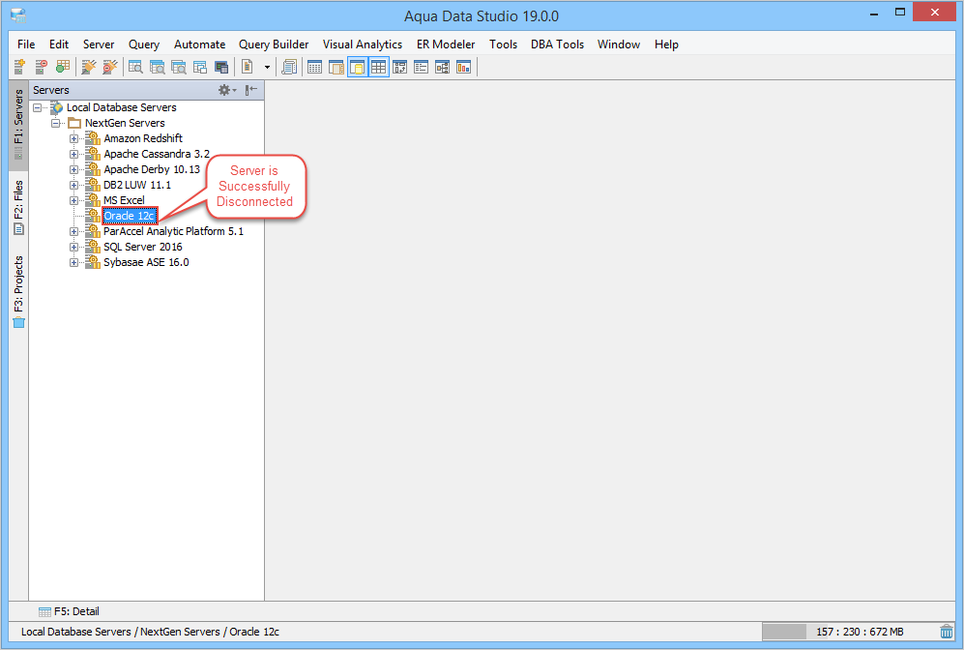
Task: Click the second query window magnifier icon
Action: click(x=158, y=67)
